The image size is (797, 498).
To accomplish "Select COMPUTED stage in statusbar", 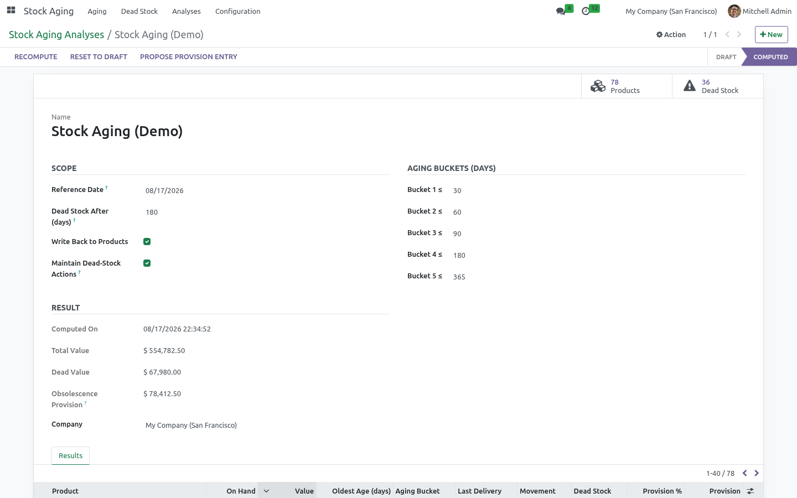I will [770, 57].
